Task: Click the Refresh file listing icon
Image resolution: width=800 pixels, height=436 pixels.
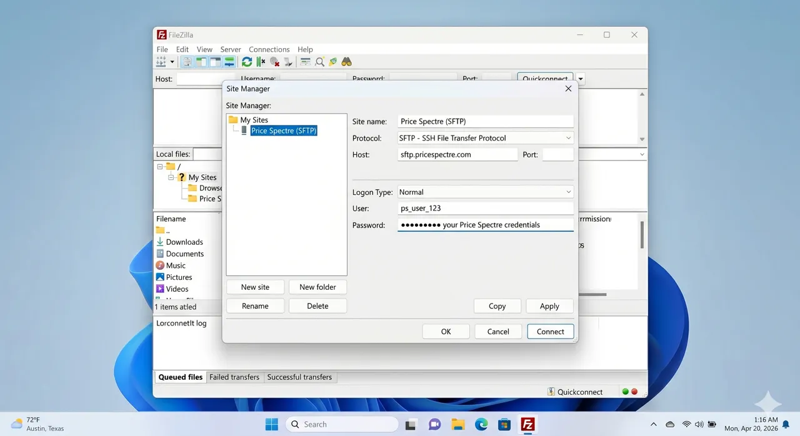Action: (246, 61)
